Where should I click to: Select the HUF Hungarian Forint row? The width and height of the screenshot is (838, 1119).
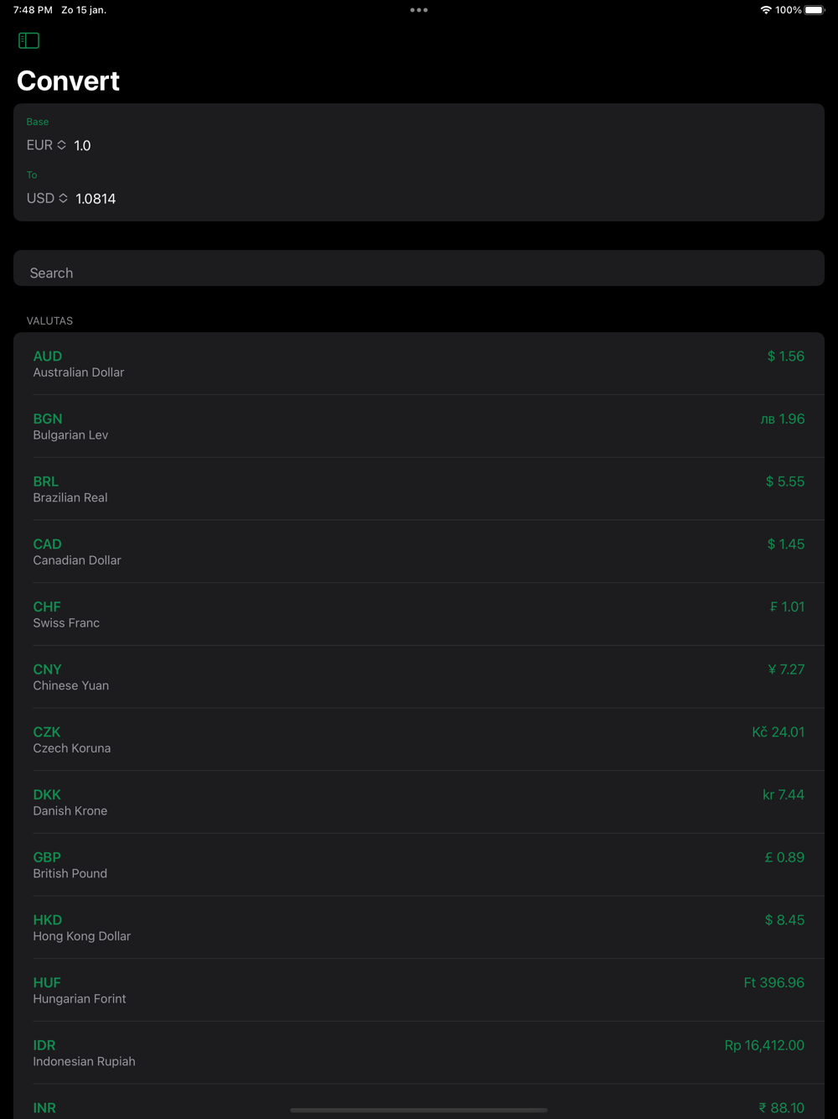(x=419, y=990)
